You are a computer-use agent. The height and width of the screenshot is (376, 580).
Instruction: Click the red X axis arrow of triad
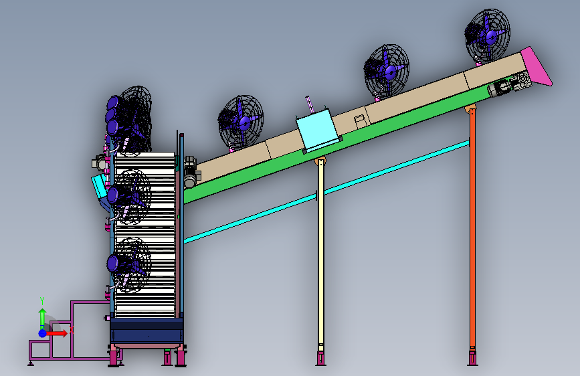point(58,333)
